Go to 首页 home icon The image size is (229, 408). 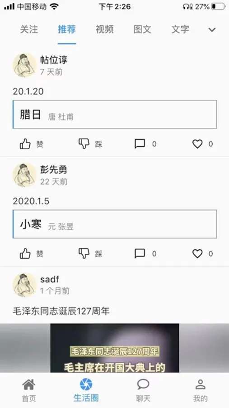click(28, 390)
